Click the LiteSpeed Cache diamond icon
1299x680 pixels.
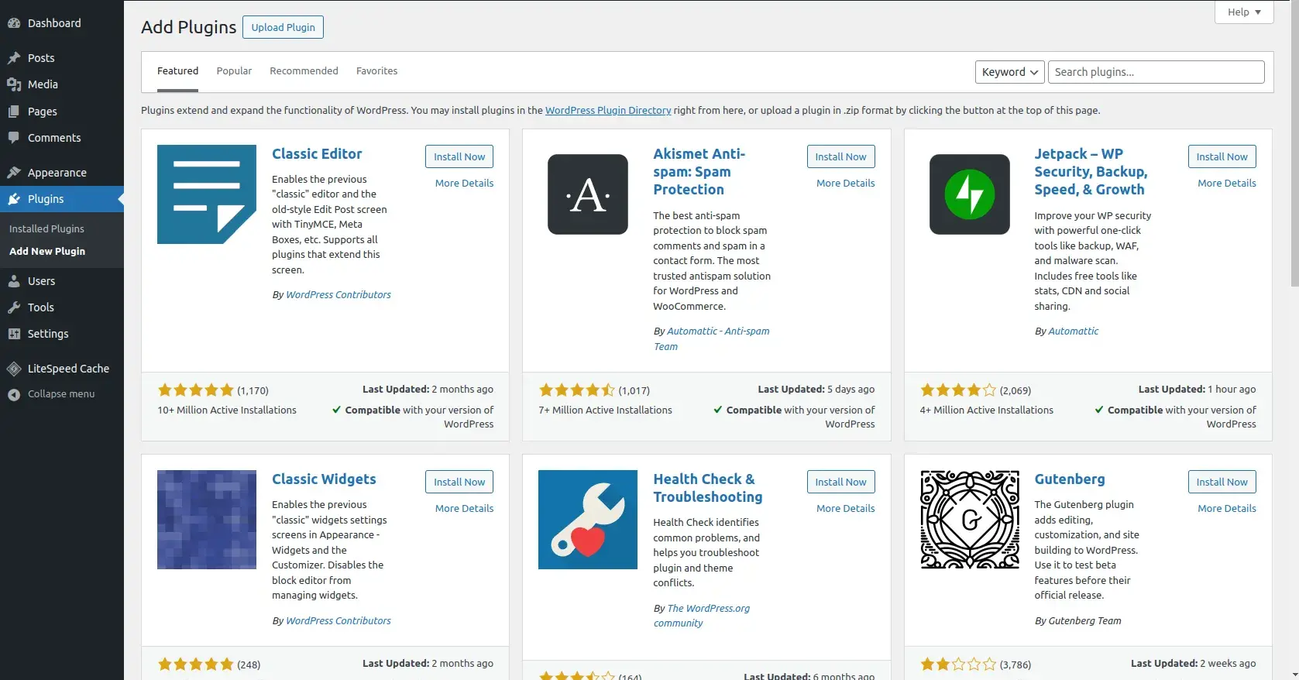pyautogui.click(x=14, y=369)
